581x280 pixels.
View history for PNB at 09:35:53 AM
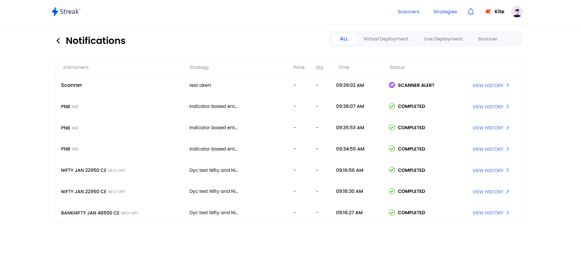coord(488,128)
